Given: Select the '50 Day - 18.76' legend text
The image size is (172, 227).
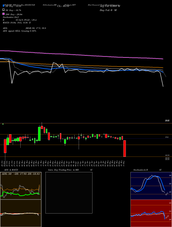Looking at the screenshot, I should [x=13, y=10].
